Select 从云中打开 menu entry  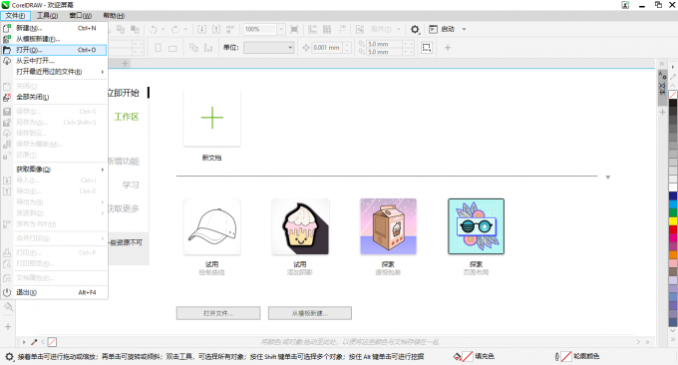(54, 61)
